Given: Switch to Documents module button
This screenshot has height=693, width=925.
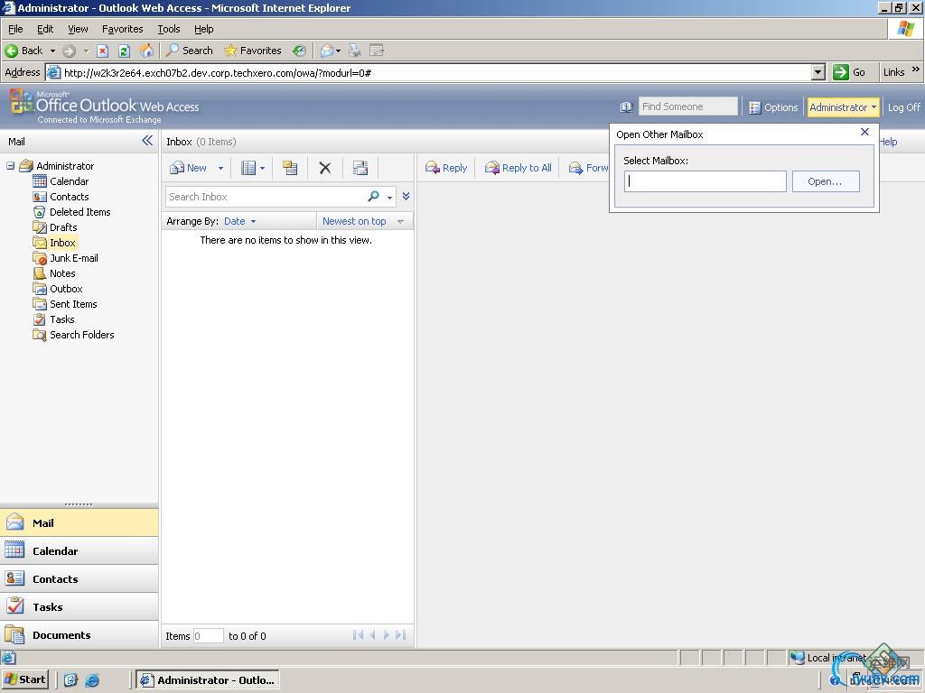Looking at the screenshot, I should point(79,634).
